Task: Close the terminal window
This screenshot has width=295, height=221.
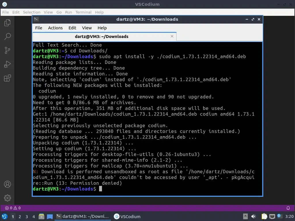Action: coord(259,19)
